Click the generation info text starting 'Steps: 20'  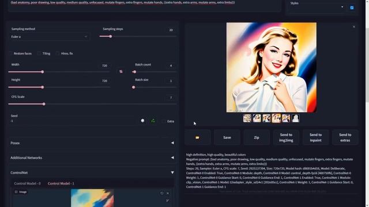(x=270, y=178)
